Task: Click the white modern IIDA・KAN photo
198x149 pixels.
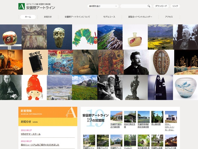Action: coord(171,117)
